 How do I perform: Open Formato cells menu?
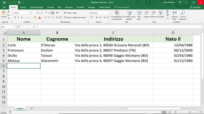161,15
